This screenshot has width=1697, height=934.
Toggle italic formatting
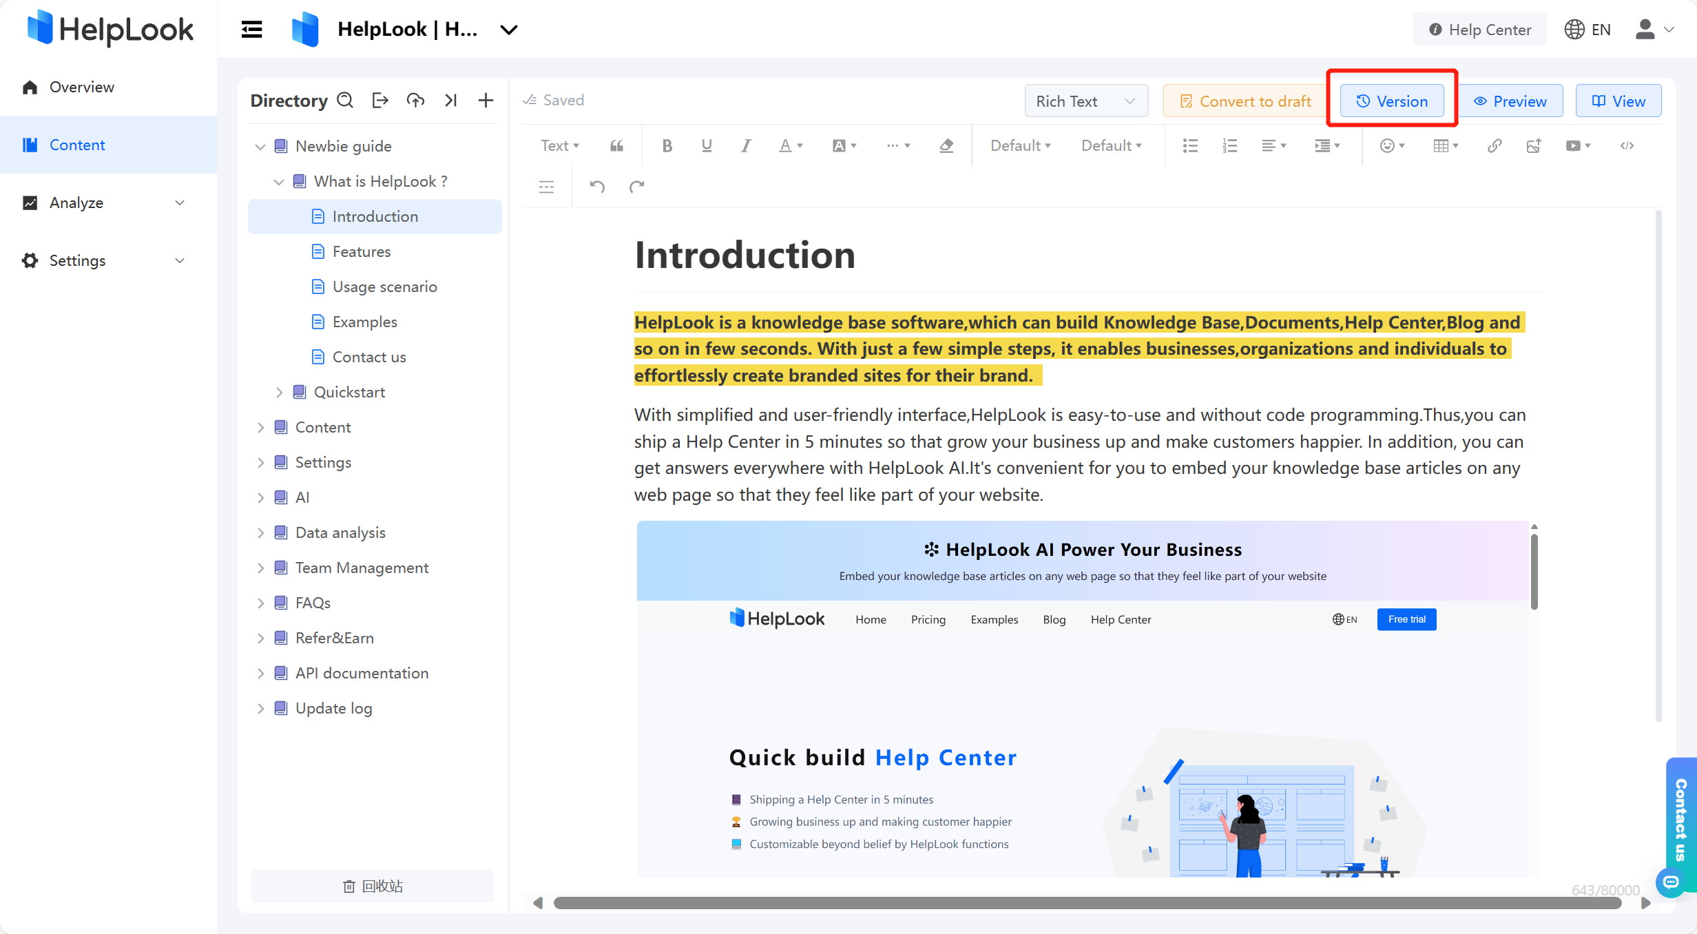[x=745, y=145]
